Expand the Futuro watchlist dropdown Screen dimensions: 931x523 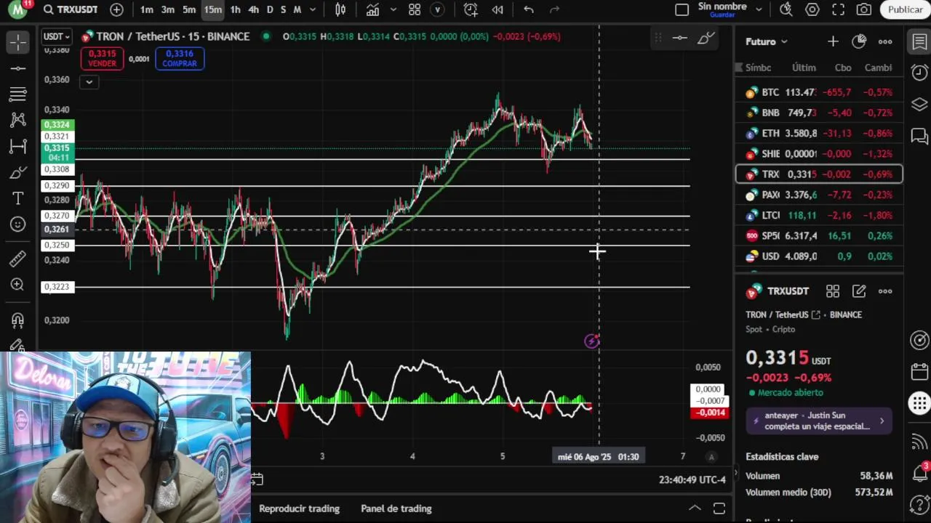click(x=767, y=41)
